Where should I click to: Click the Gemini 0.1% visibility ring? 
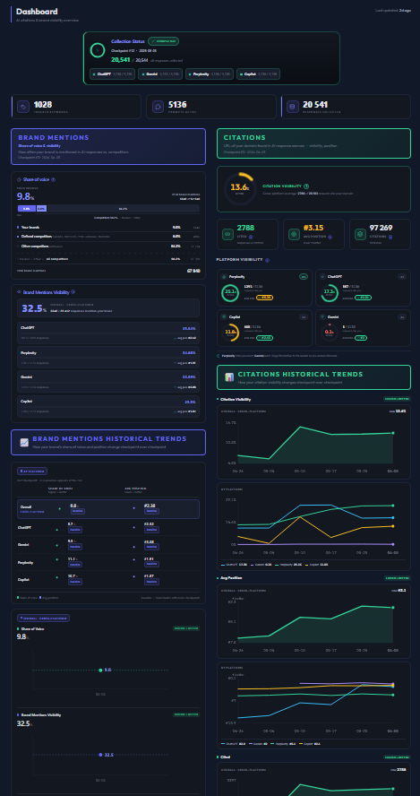click(x=330, y=333)
